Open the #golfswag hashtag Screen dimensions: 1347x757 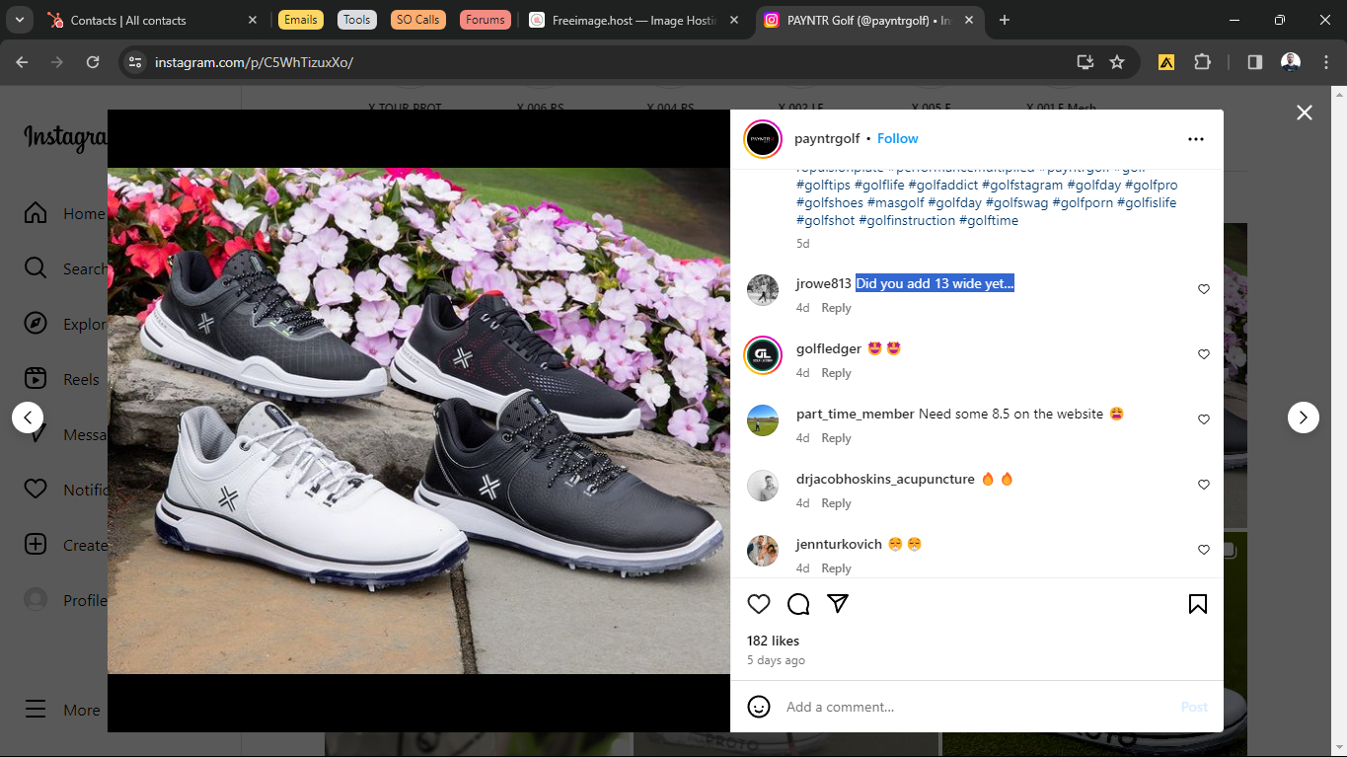(1016, 203)
